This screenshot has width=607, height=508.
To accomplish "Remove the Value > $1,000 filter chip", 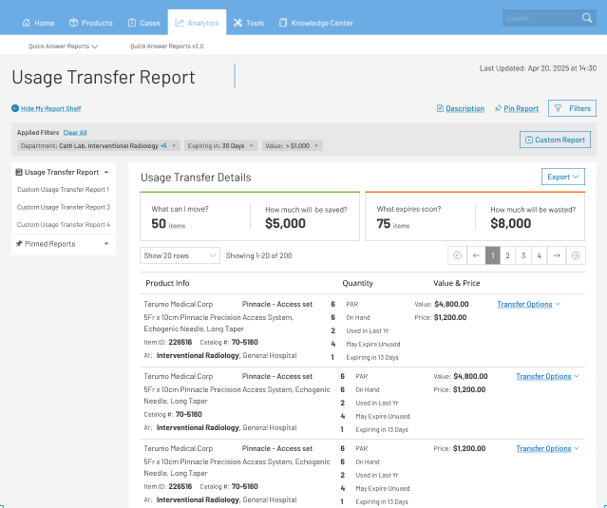I will (316, 146).
